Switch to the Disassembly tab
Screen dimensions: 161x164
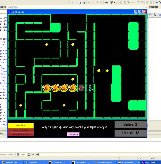click(13, 7)
